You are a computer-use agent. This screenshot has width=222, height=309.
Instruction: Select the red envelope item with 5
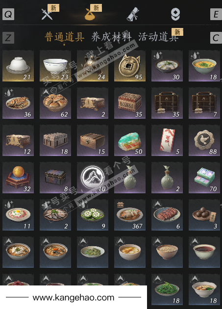[x=167, y=140]
